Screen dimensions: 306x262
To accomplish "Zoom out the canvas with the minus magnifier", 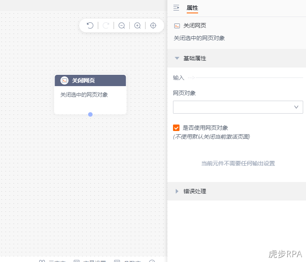I will click(122, 25).
